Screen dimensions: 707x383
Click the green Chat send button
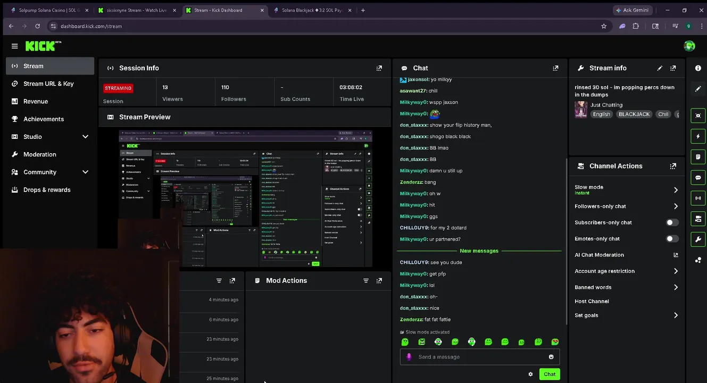pyautogui.click(x=550, y=374)
